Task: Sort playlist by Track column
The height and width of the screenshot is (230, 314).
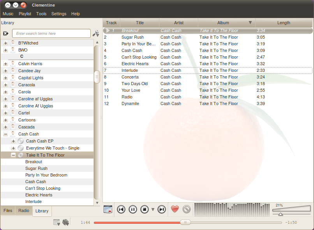Action: [111, 23]
